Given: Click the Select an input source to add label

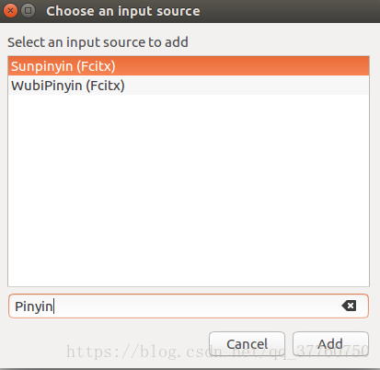Looking at the screenshot, I should point(98,42).
